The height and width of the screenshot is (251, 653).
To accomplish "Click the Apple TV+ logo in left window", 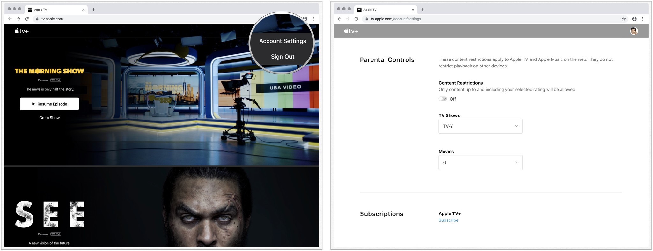I will (x=22, y=31).
